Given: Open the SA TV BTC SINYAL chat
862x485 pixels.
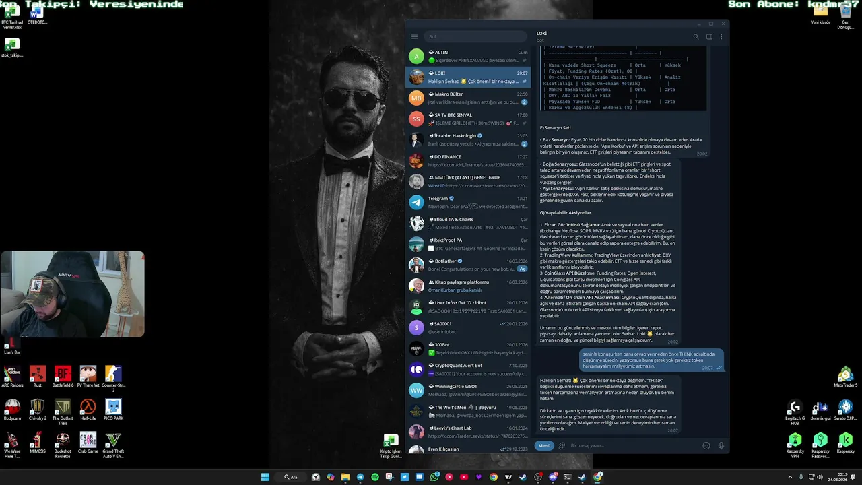Looking at the screenshot, I should [x=468, y=119].
